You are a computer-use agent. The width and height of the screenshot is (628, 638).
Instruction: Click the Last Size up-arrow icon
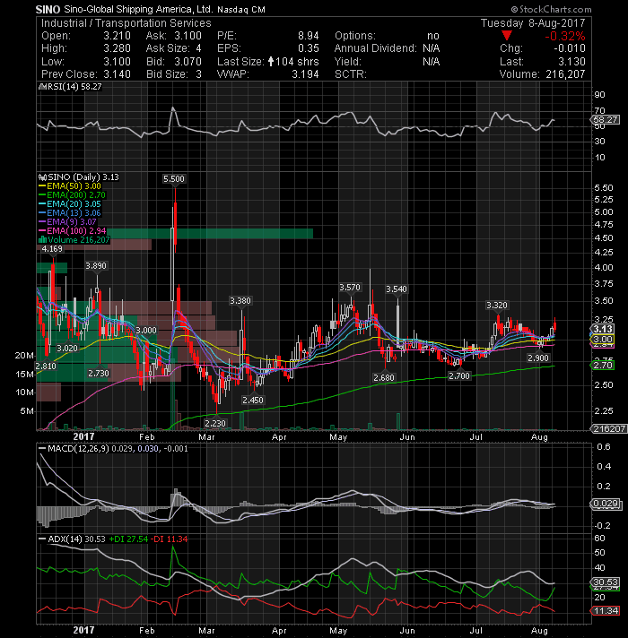[x=271, y=62]
